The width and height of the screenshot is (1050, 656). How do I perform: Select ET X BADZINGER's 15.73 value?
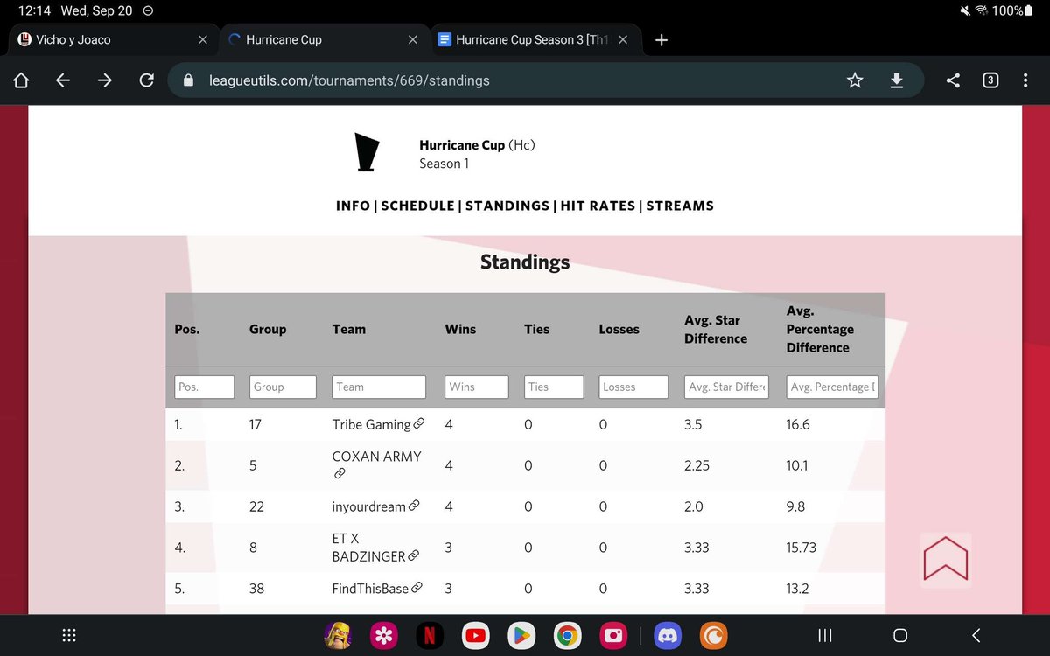801,548
